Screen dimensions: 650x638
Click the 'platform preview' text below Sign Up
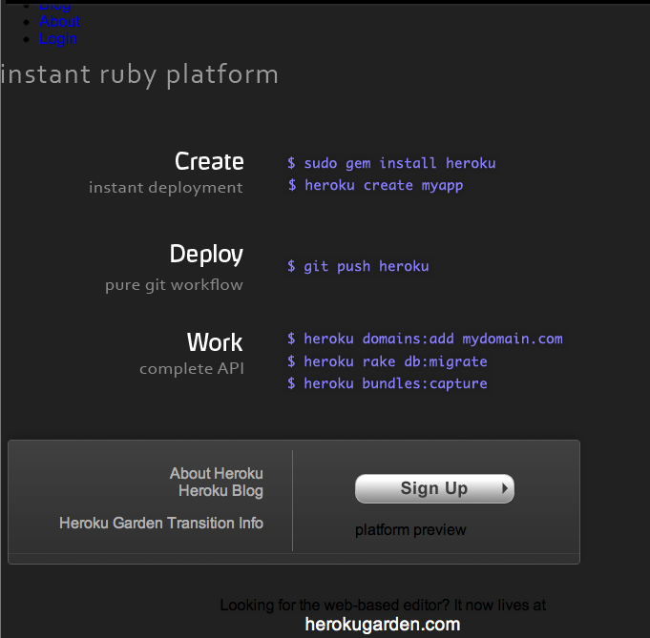point(410,529)
